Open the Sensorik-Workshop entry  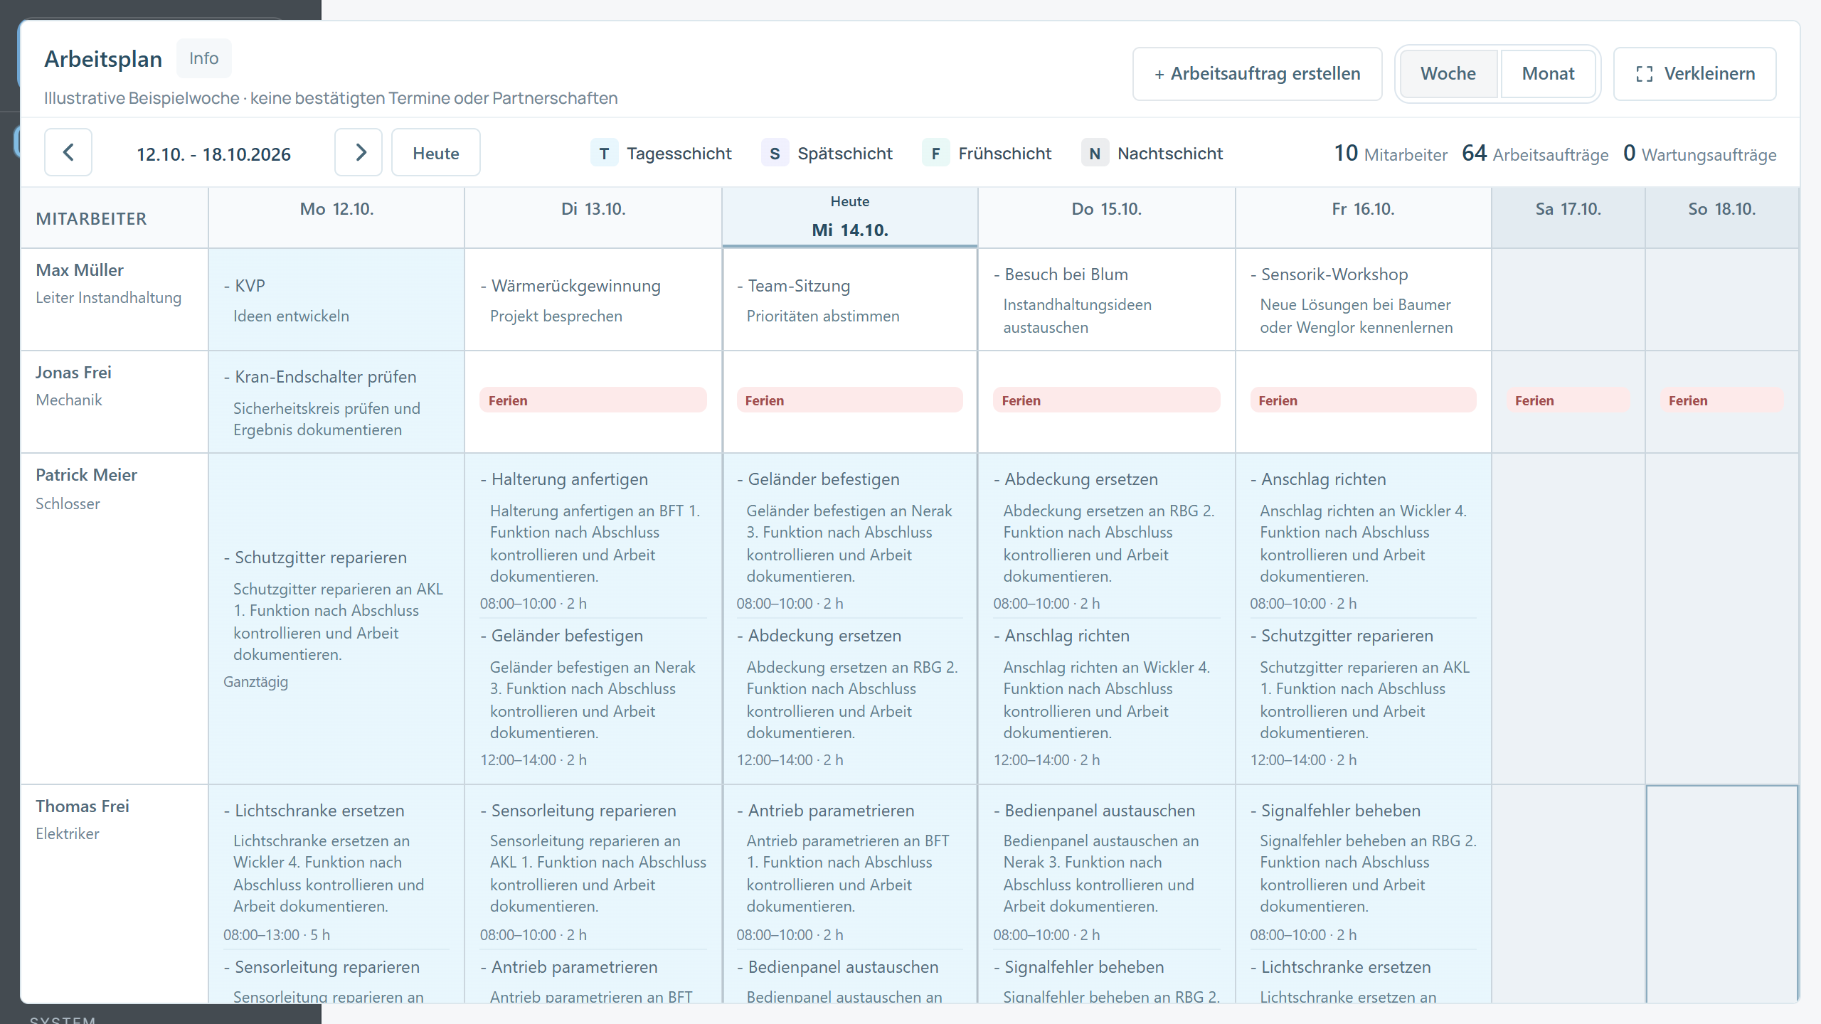[1364, 300]
